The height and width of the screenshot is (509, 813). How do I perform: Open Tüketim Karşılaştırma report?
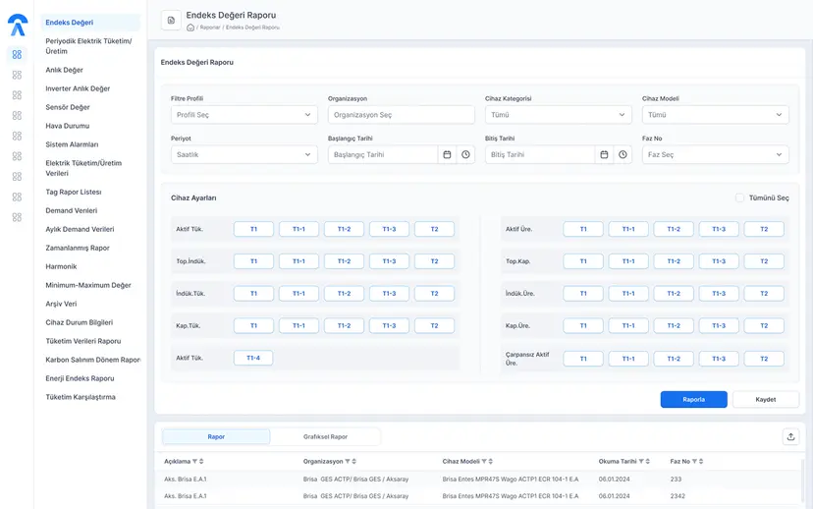pos(81,397)
